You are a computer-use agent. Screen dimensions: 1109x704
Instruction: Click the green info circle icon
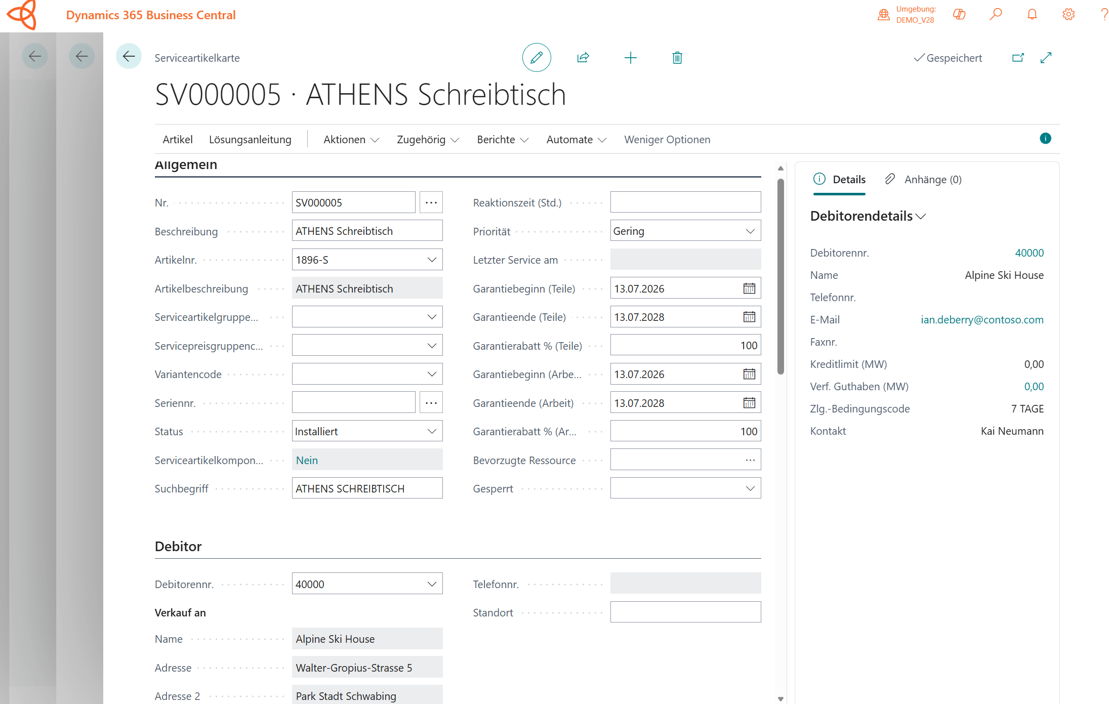point(1045,138)
